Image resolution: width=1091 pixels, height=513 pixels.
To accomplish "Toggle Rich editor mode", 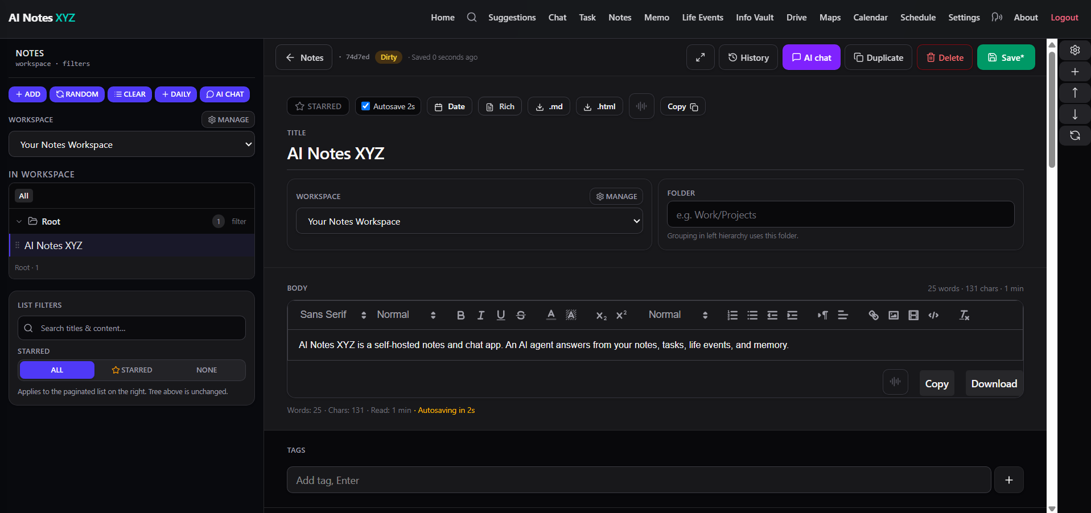I will [x=500, y=106].
